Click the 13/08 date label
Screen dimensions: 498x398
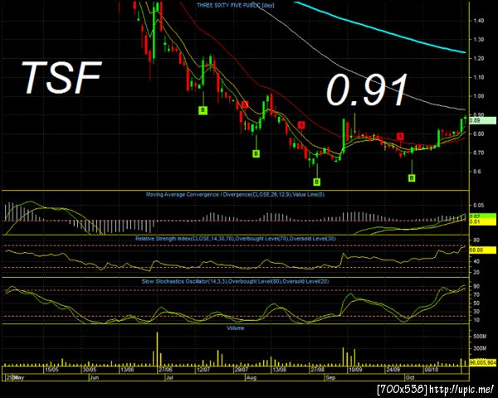pyautogui.click(x=279, y=370)
